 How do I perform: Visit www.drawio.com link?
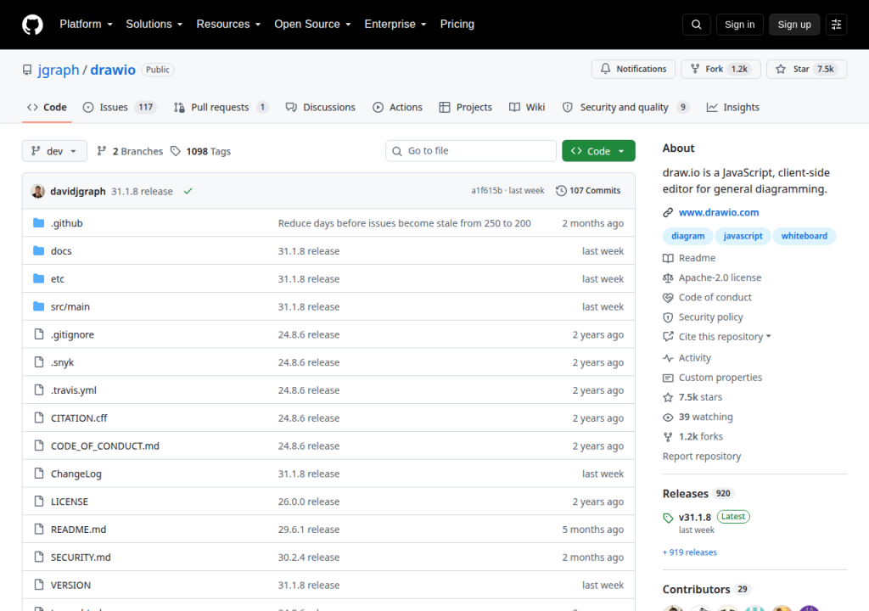pos(719,212)
